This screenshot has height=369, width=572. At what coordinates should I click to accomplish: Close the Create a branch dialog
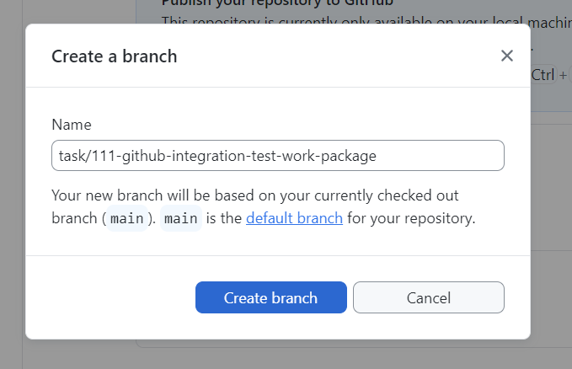click(x=507, y=56)
